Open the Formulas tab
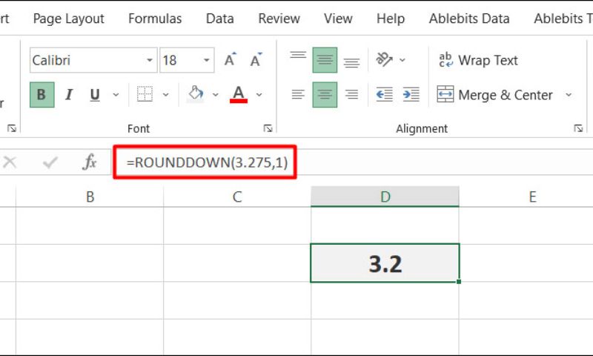The height and width of the screenshot is (356, 593). point(155,19)
